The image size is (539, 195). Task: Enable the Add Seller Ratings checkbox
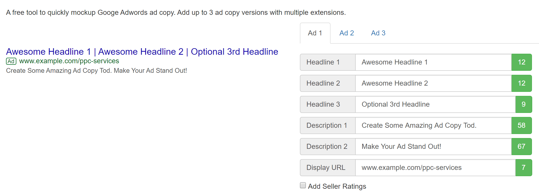[x=303, y=185]
